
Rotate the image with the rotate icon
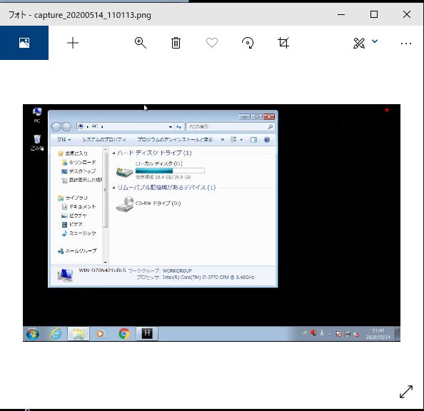pyautogui.click(x=248, y=43)
